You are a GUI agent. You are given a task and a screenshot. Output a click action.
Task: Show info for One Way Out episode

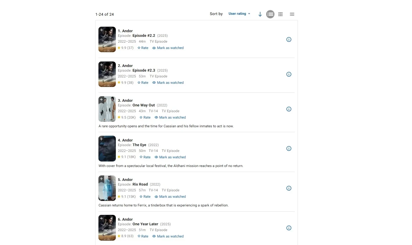coord(289,109)
